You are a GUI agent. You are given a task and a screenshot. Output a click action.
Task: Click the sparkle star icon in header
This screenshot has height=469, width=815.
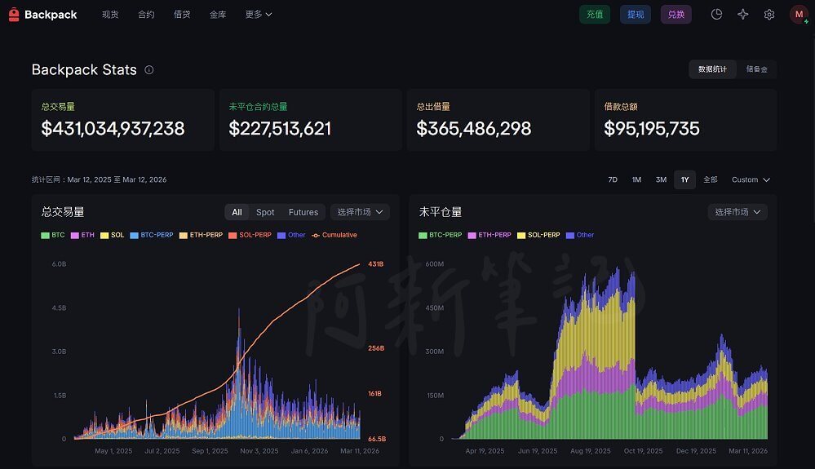coord(742,15)
